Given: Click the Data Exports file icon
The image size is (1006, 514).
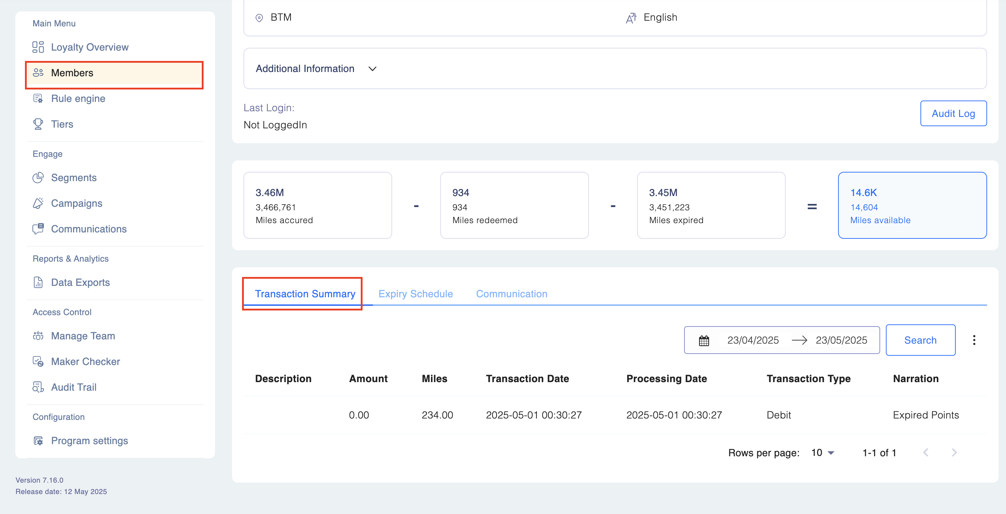Looking at the screenshot, I should pyautogui.click(x=38, y=282).
